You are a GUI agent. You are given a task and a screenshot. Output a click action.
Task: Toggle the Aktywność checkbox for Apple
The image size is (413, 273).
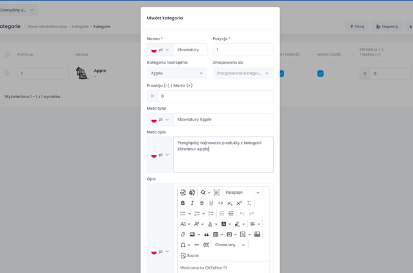coord(281,74)
